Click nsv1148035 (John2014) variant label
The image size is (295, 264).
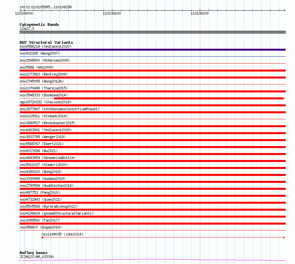62,234
